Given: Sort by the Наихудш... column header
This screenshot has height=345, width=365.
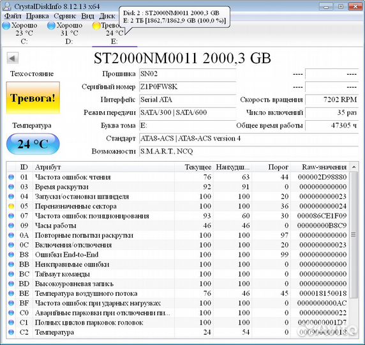Looking at the screenshot, I should 232,167.
